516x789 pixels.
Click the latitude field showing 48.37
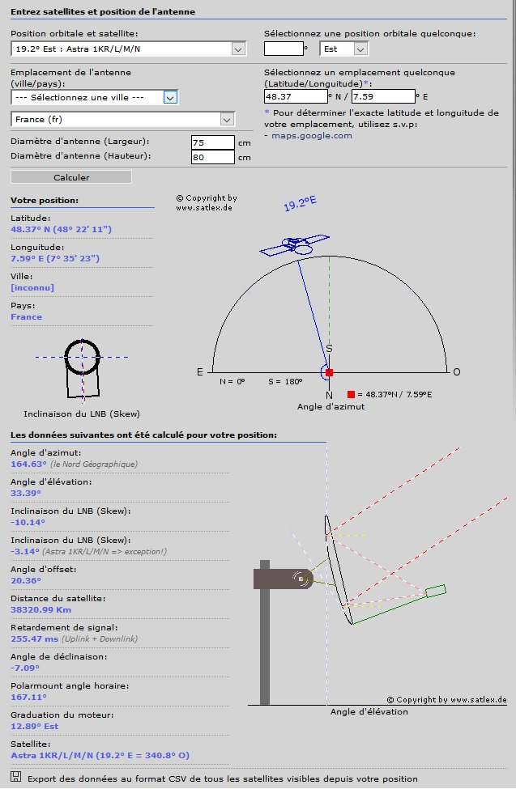coord(296,96)
